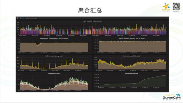The height and width of the screenshot is (103, 183).
Task: Open indices.filter_cache.memory_size_in_bytes panel title menu
Action: coord(54,39)
